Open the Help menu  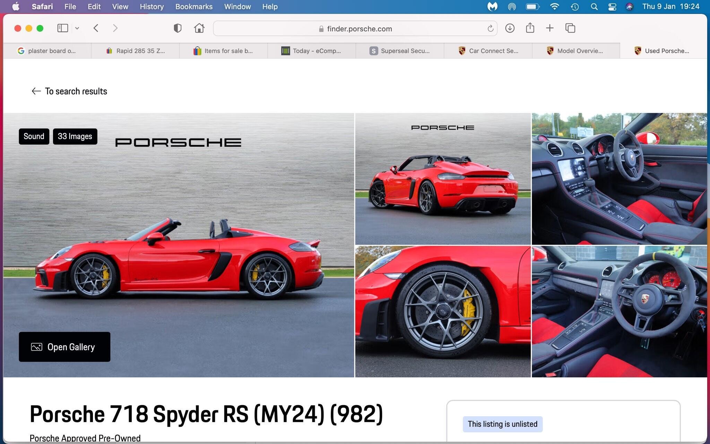click(270, 7)
